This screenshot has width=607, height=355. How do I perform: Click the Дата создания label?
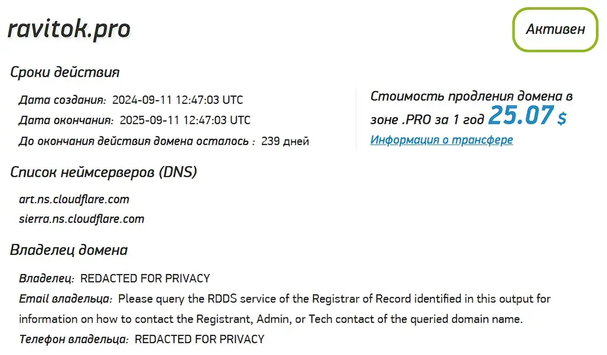tap(62, 100)
